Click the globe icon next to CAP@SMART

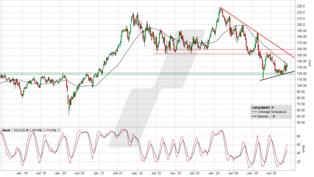click(x=272, y=108)
